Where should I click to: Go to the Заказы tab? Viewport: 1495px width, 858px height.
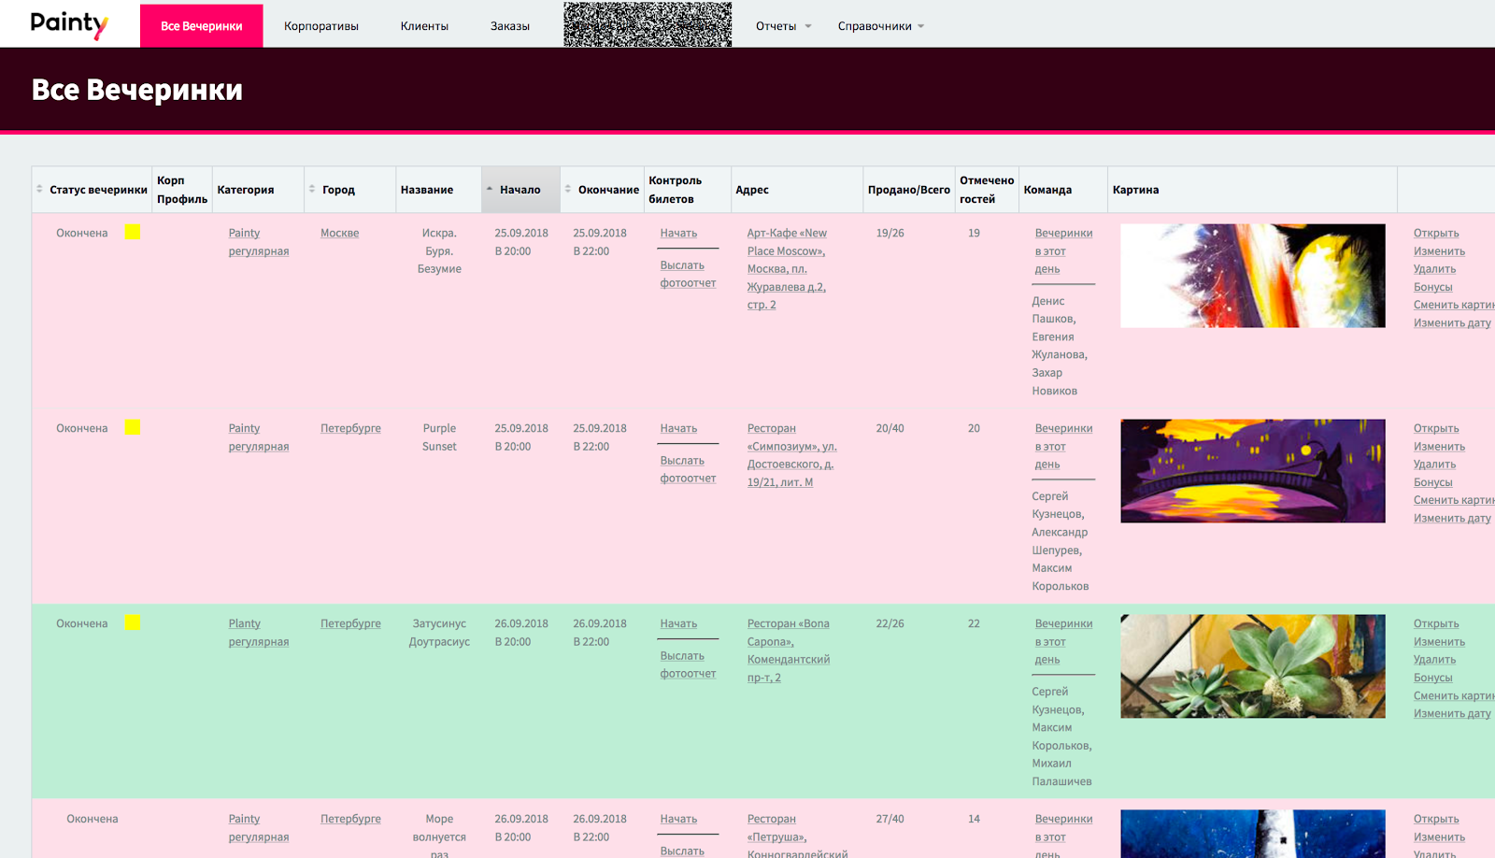(510, 26)
